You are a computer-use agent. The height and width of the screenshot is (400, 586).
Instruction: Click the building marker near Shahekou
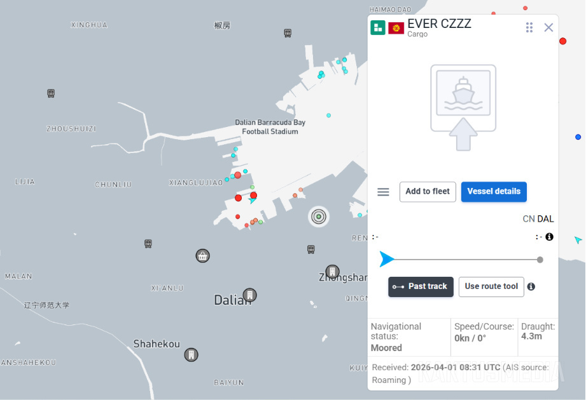point(191,354)
